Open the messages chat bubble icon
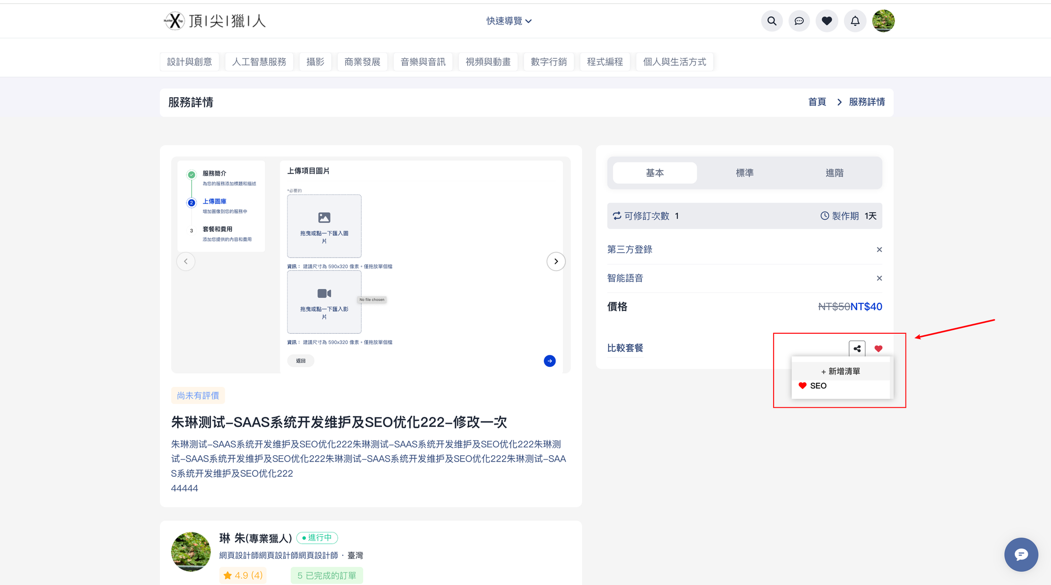The height and width of the screenshot is (585, 1051). click(x=799, y=21)
